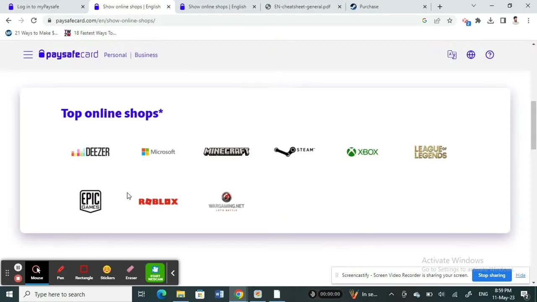Image resolution: width=537 pixels, height=302 pixels.
Task: Switch to Log in to myPaysafe tab
Action: pos(45,7)
